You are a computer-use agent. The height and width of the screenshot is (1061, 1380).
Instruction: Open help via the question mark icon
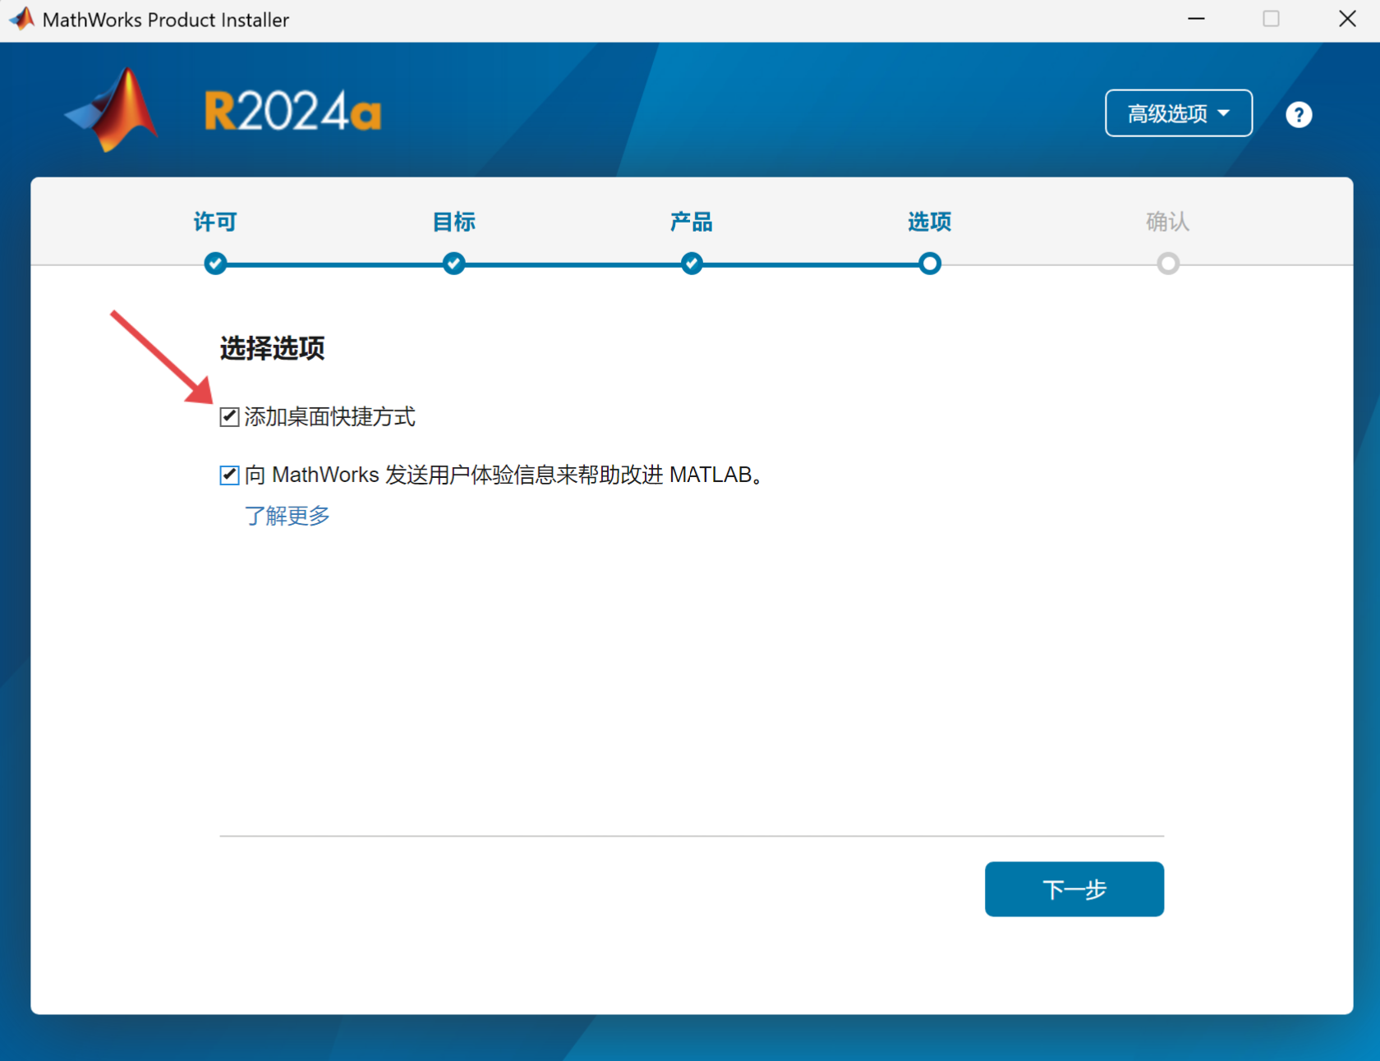[x=1298, y=114]
